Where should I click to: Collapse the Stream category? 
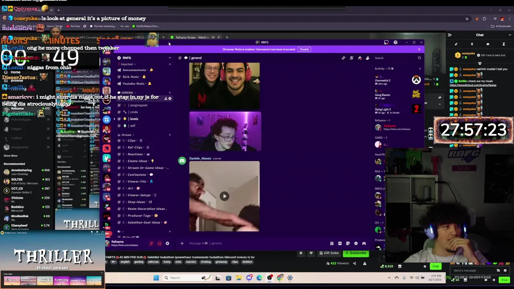(x=126, y=135)
